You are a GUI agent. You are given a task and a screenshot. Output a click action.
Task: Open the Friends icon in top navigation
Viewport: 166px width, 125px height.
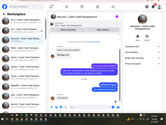point(66,7)
